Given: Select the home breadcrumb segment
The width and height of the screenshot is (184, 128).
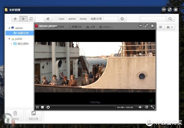Looking at the screenshot, I should (83, 19).
